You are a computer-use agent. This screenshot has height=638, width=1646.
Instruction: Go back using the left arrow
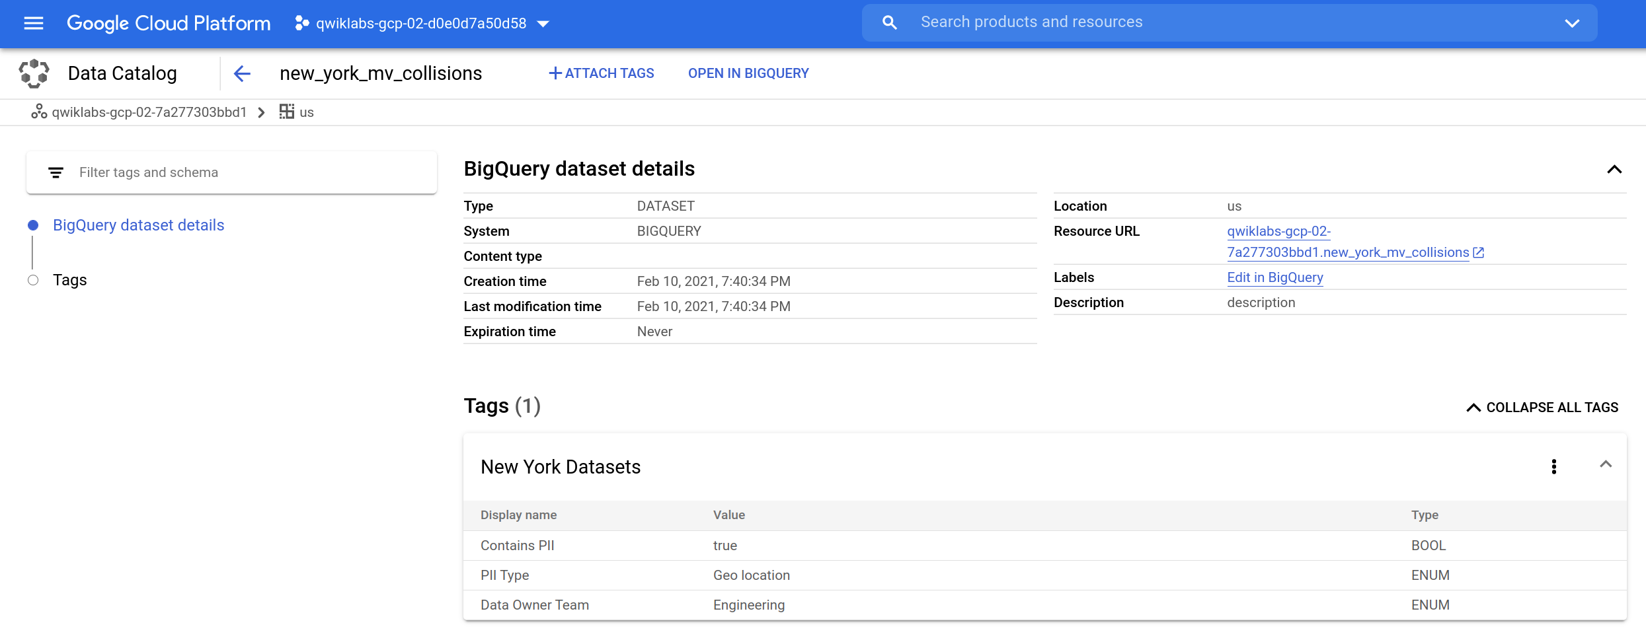243,73
